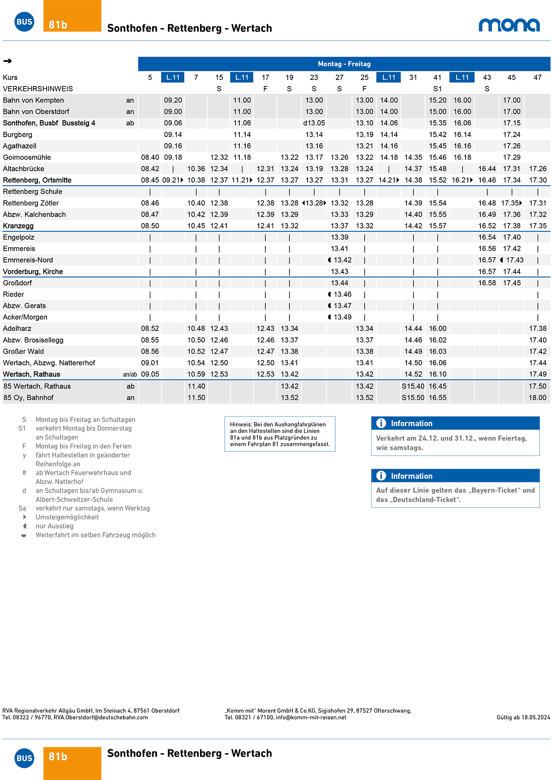This screenshot has width=553, height=780.
Task: Click Umsteigemöglichkeit triangle symbol in legend
Action: (25, 517)
